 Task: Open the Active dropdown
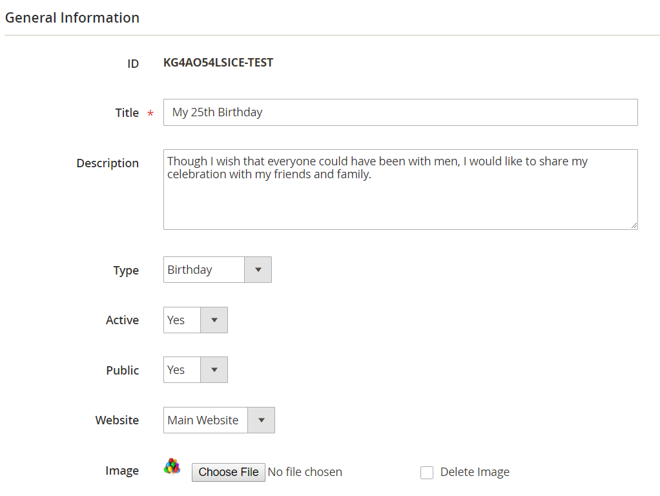(196, 320)
